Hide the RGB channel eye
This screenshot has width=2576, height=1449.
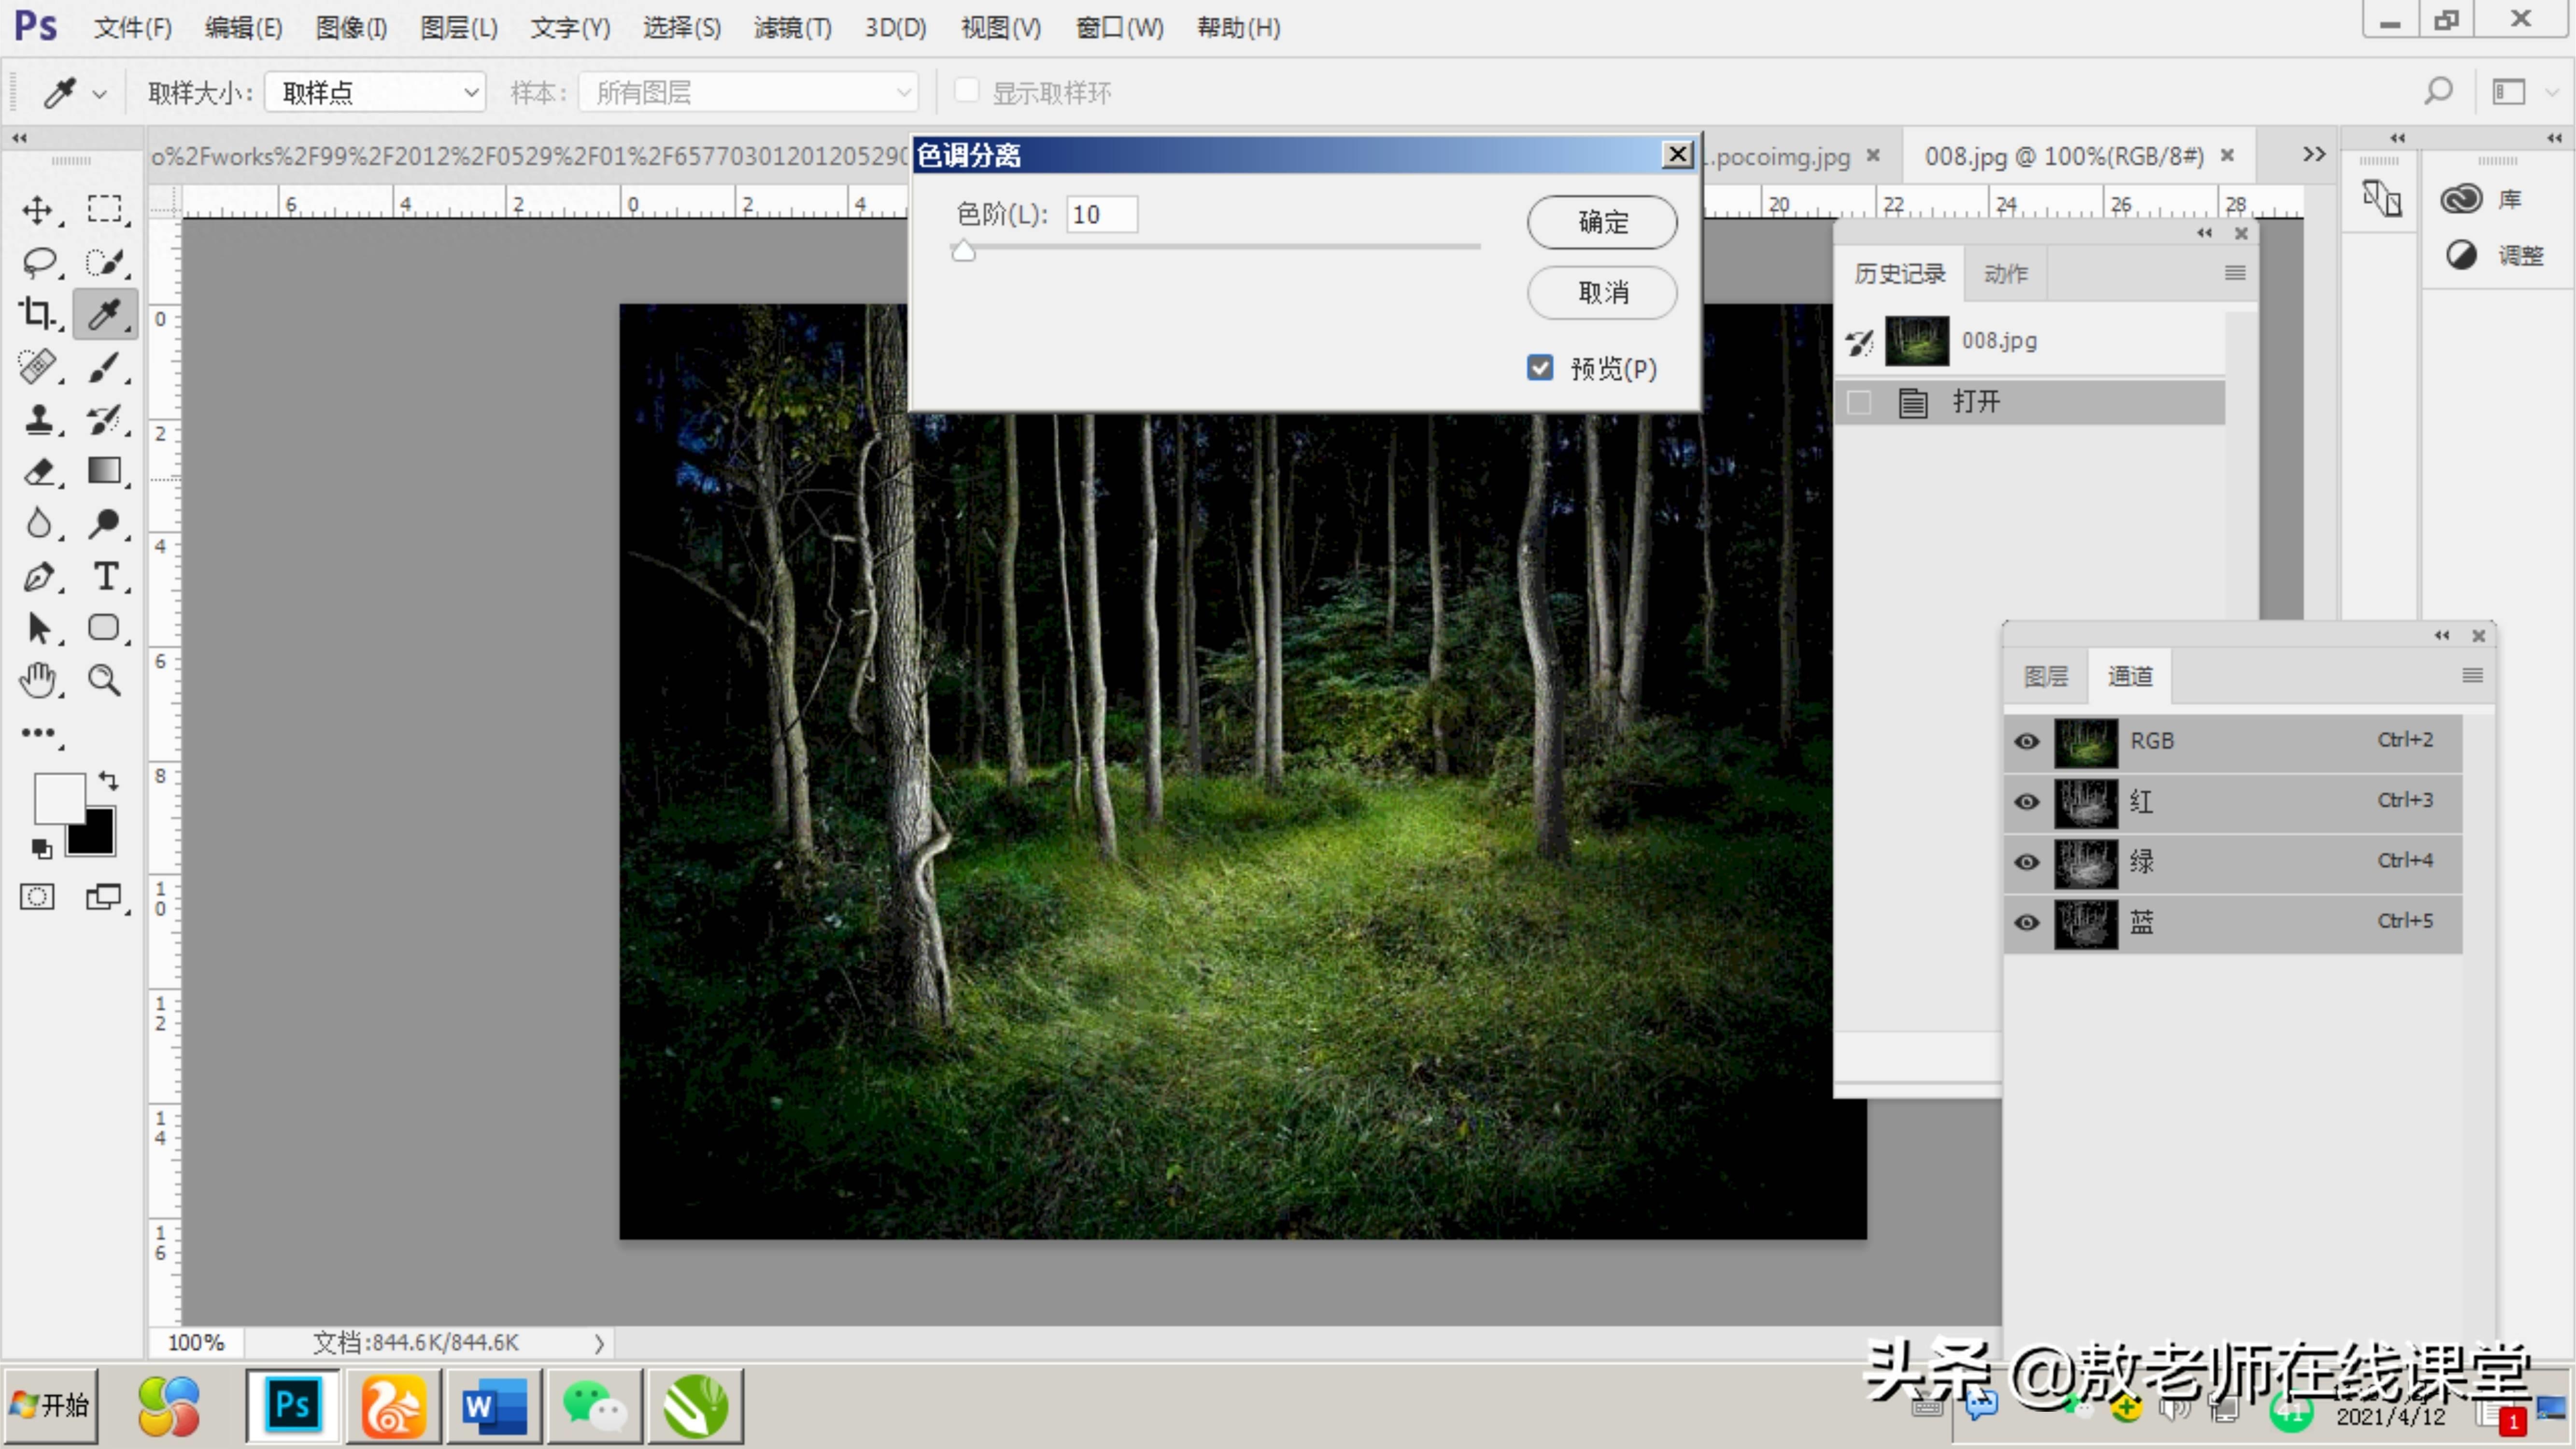2027,742
